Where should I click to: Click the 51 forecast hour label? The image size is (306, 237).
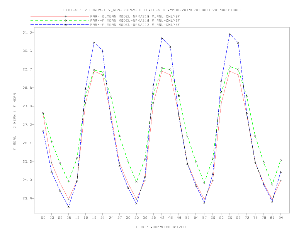tap(187, 218)
